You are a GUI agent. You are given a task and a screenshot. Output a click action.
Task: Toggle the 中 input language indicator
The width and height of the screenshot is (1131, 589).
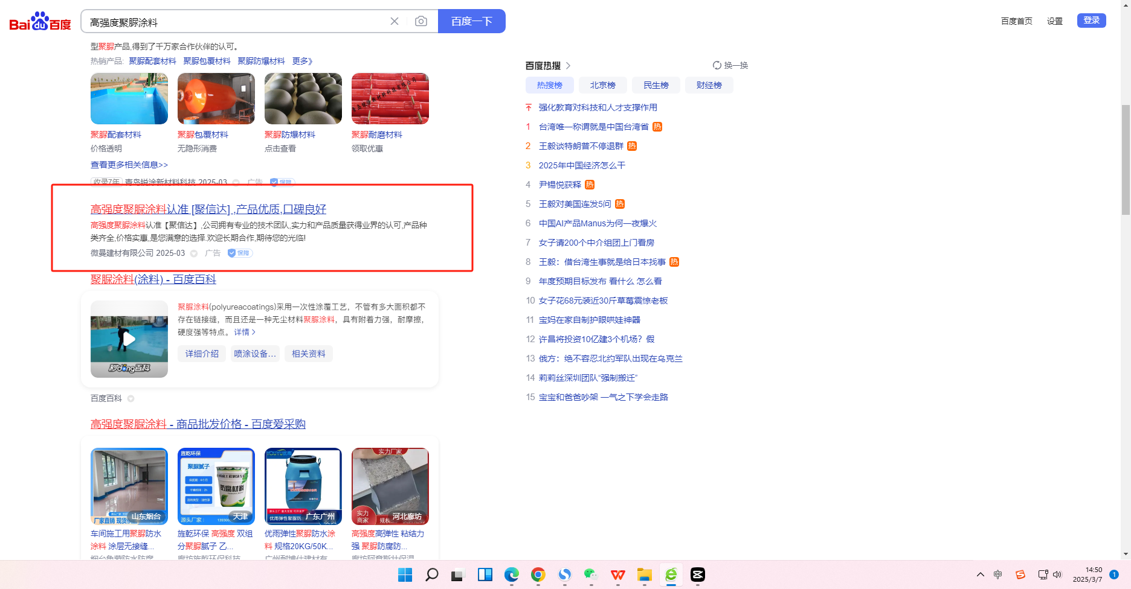pos(997,575)
